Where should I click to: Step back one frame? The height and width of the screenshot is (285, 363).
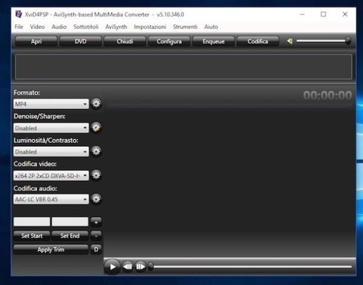click(x=128, y=266)
